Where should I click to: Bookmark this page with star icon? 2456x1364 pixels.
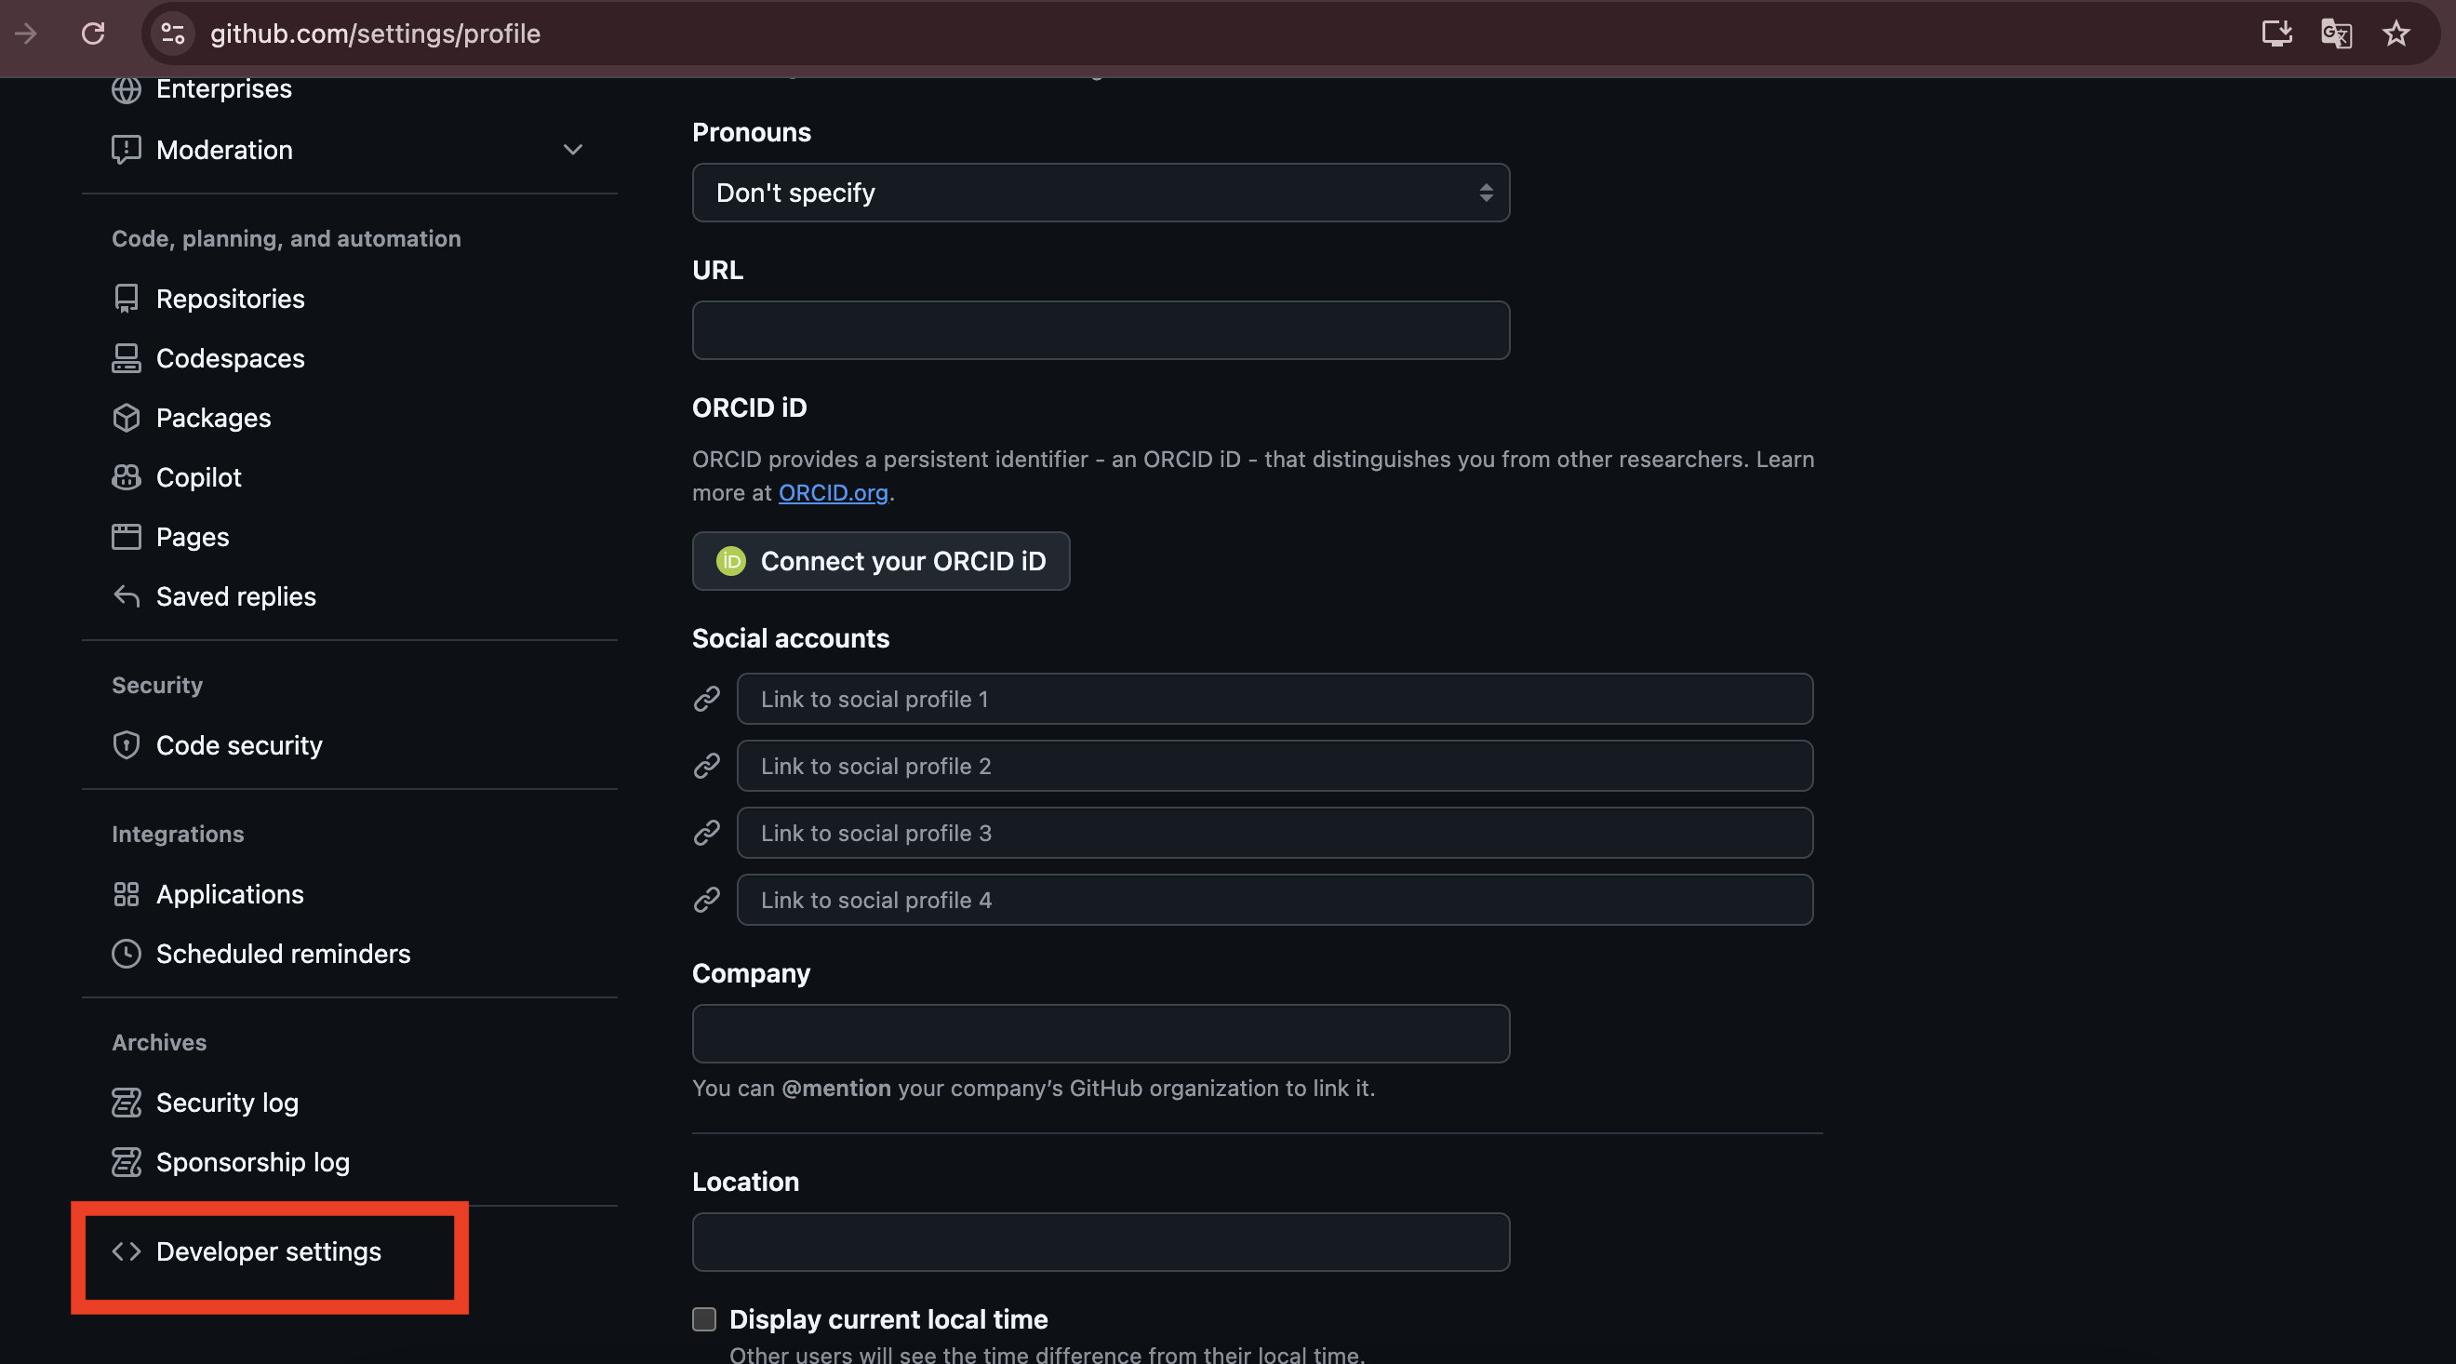pyautogui.click(x=2396, y=33)
